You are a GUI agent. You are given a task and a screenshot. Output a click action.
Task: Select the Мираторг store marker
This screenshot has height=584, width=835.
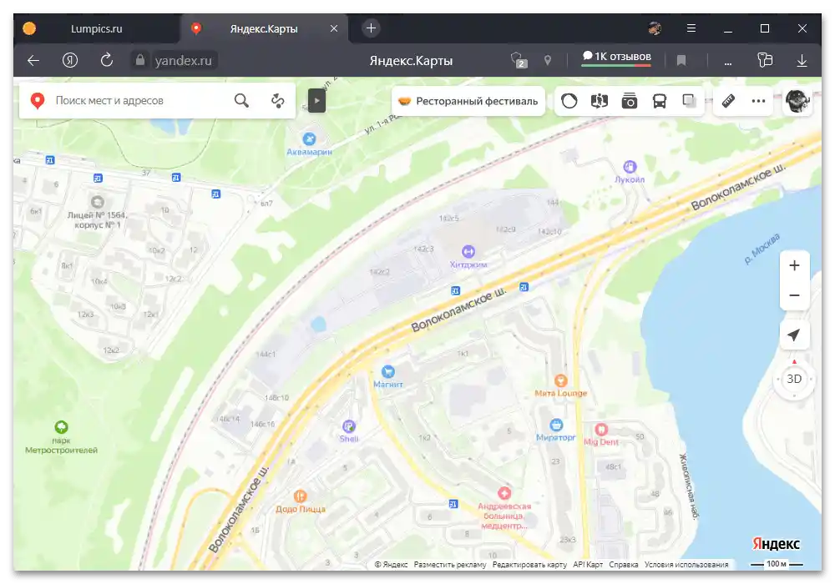click(556, 425)
